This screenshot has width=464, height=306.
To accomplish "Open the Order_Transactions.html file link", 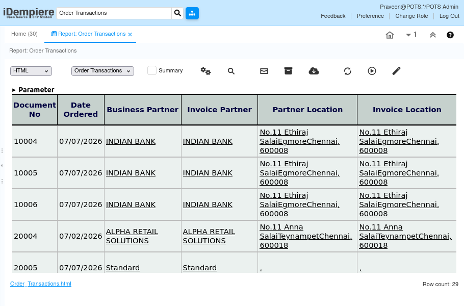I will [41, 284].
